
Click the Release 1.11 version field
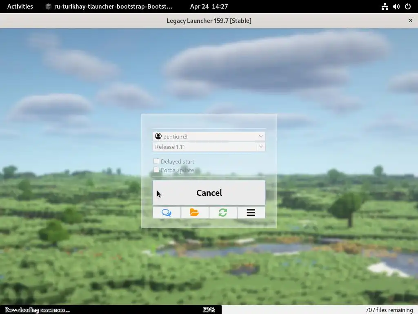point(205,147)
